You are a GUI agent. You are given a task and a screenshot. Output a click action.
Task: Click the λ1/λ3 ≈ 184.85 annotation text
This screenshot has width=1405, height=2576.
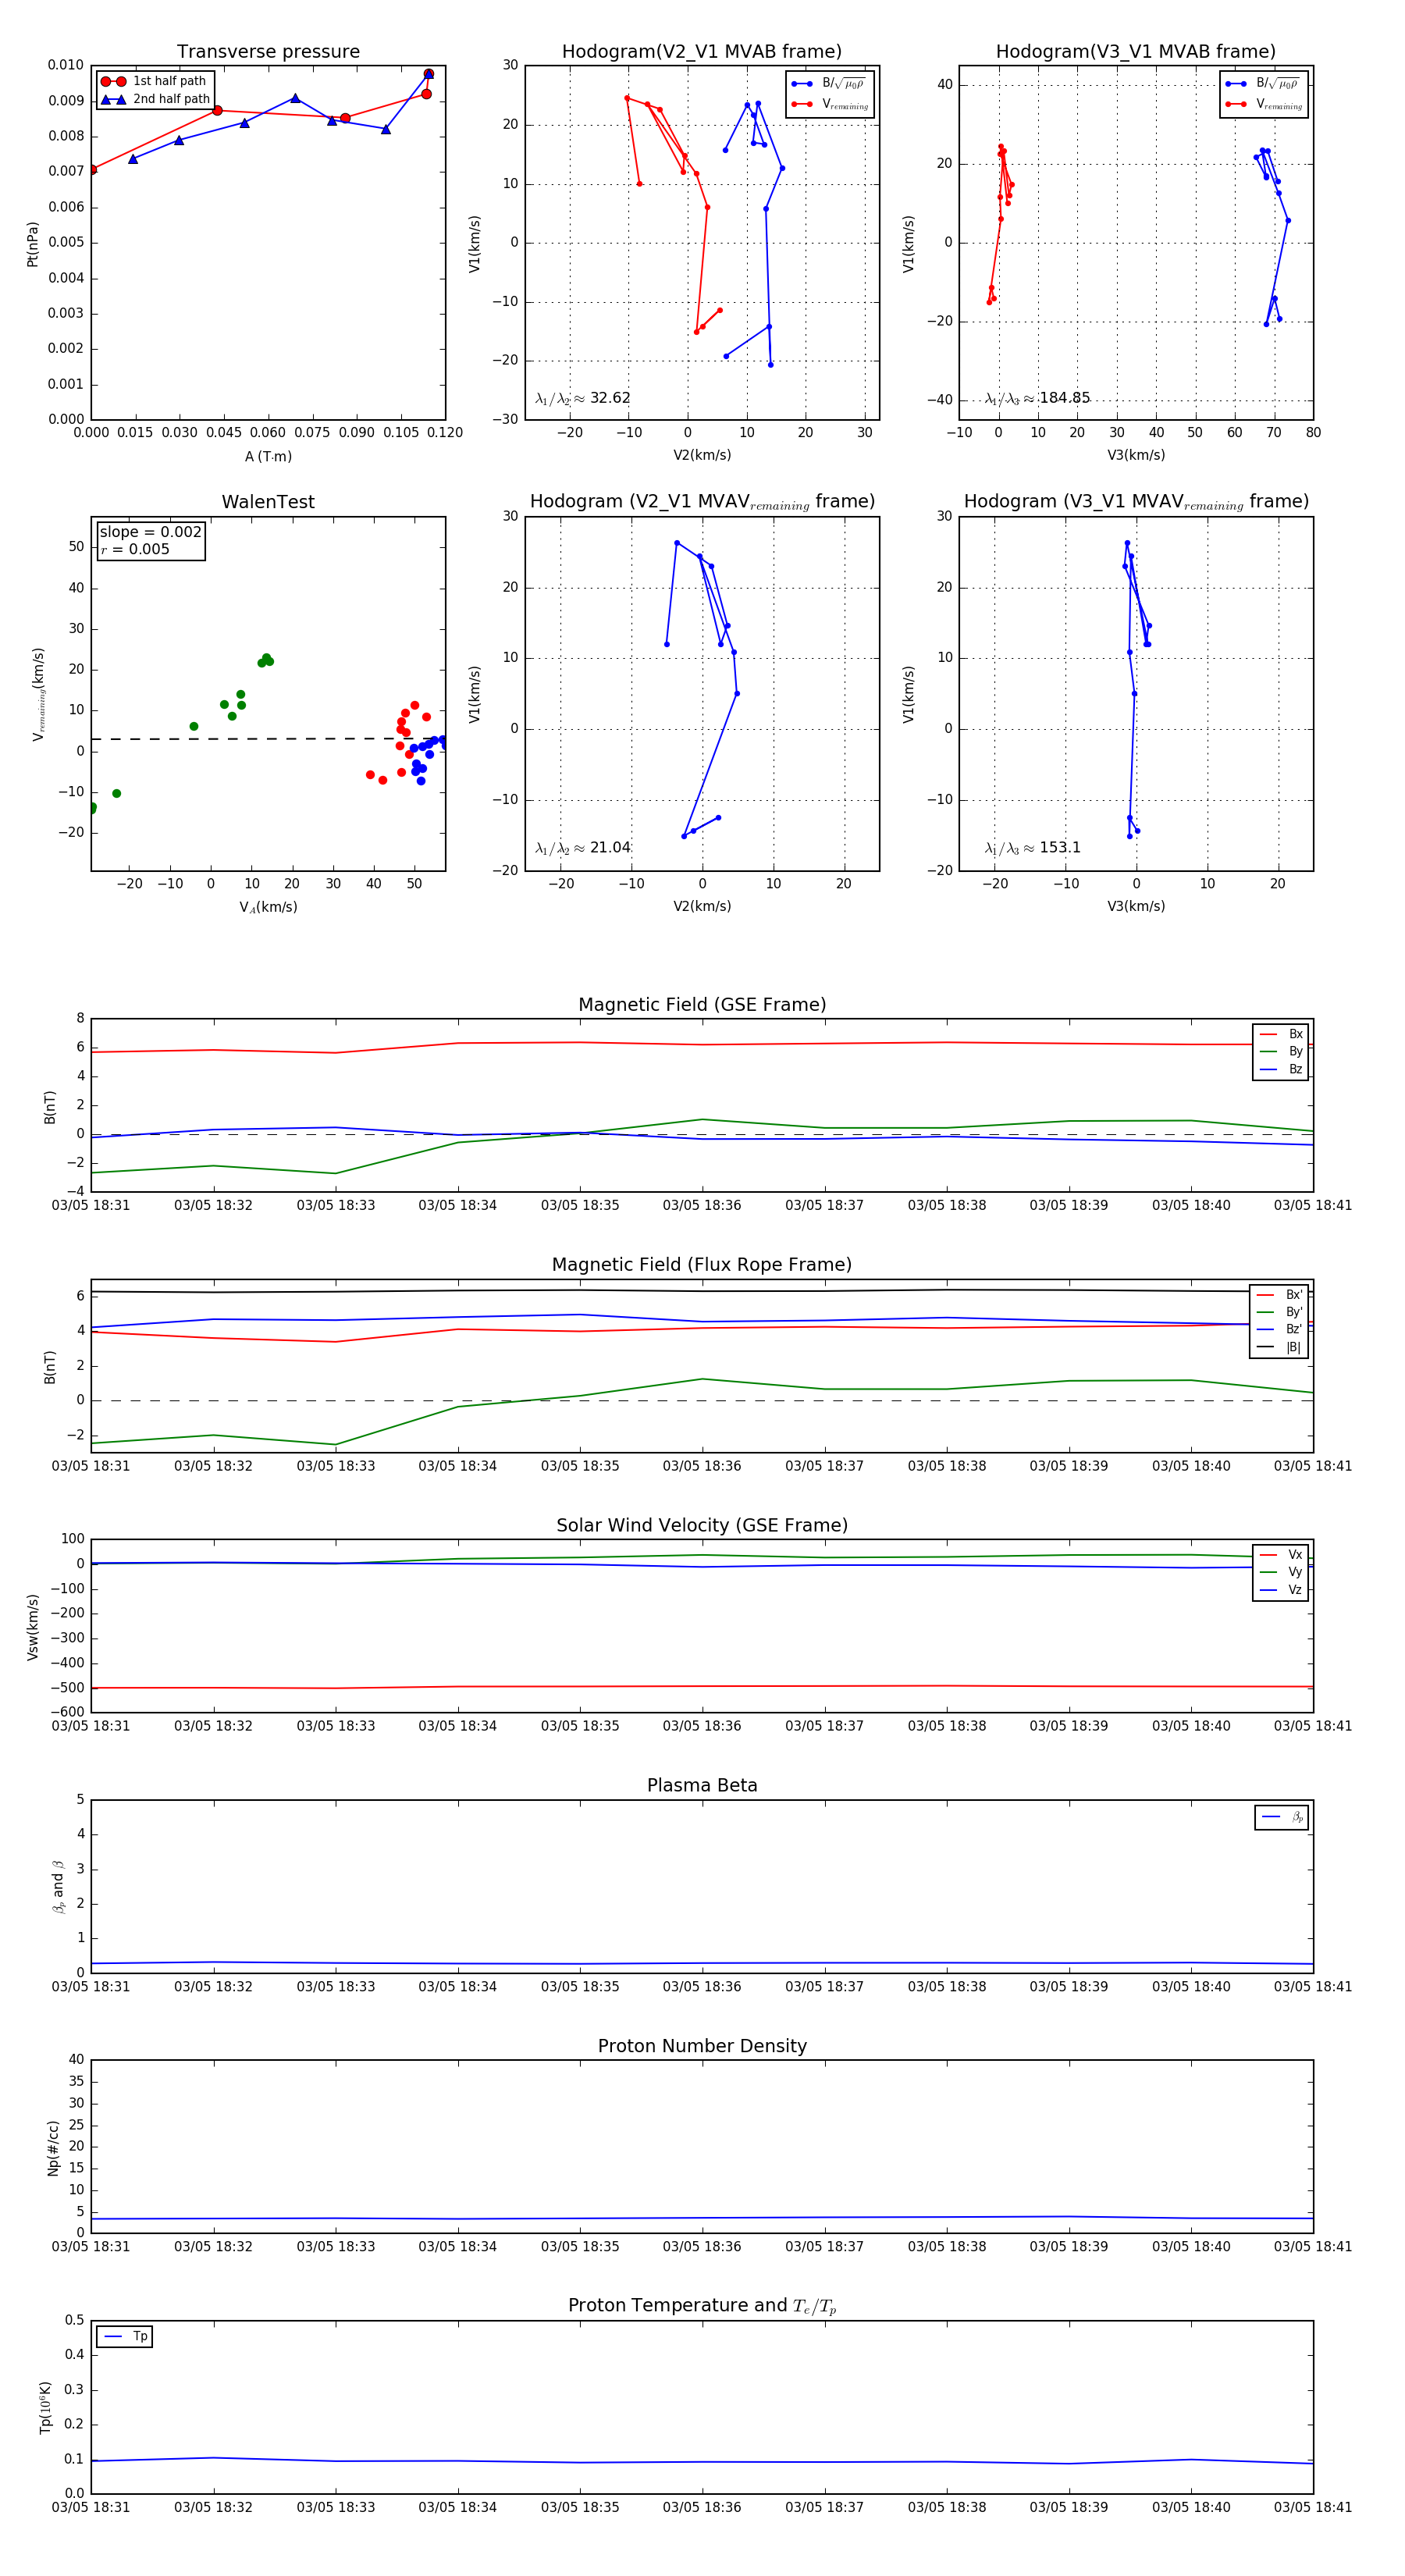click(1037, 398)
